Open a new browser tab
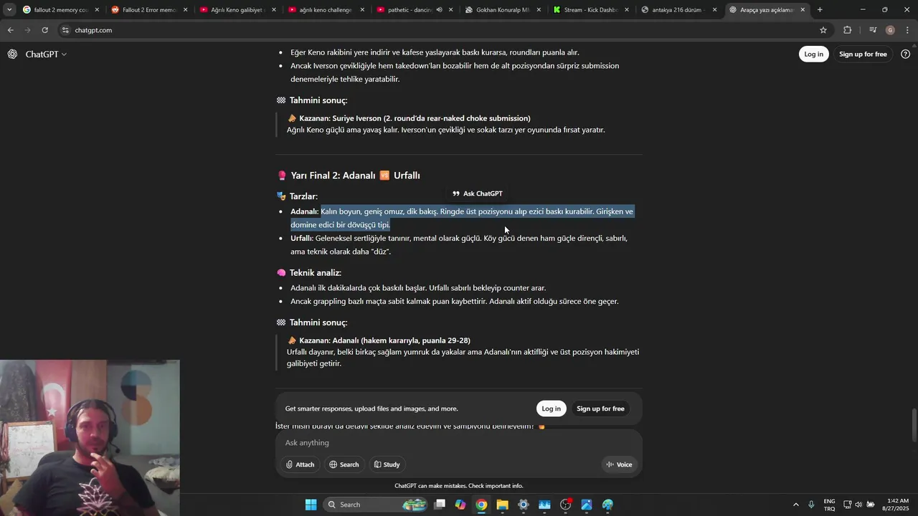This screenshot has height=516, width=918. click(x=820, y=10)
